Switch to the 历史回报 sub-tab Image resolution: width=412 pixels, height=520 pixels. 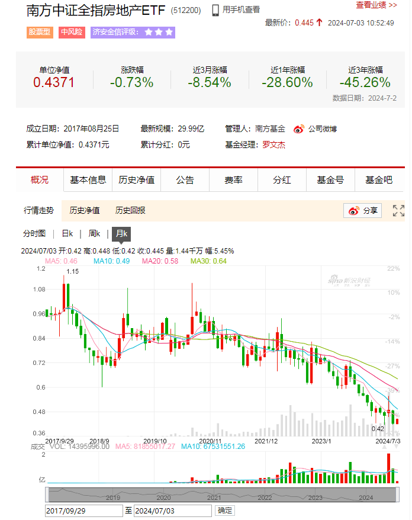pyautogui.click(x=130, y=211)
